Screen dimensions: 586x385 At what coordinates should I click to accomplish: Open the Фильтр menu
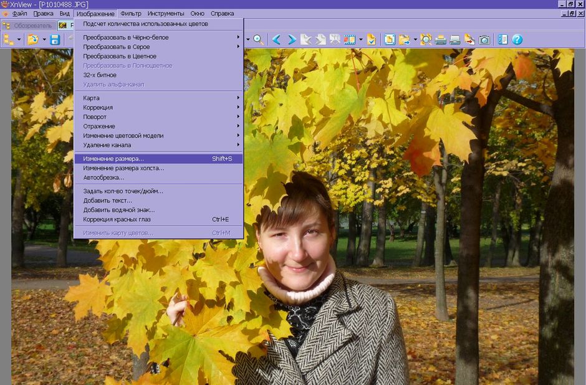coord(131,13)
